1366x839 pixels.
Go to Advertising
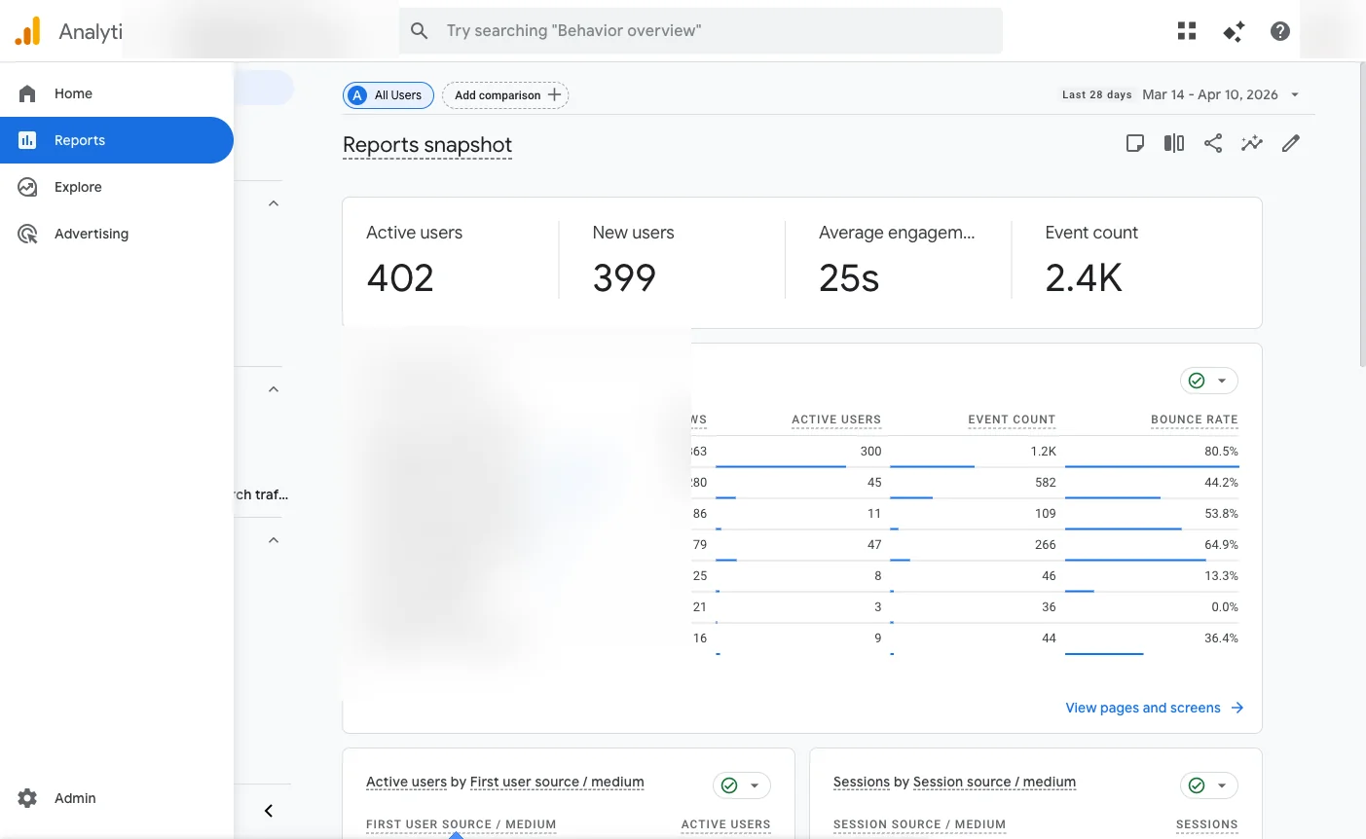[x=92, y=234]
